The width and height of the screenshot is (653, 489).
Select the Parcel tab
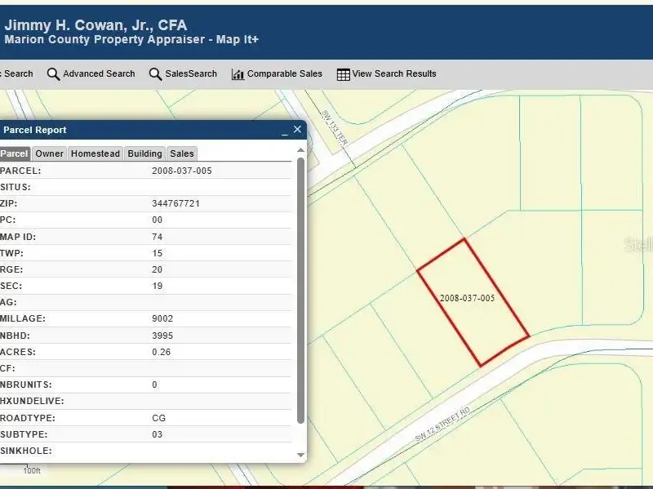[14, 153]
